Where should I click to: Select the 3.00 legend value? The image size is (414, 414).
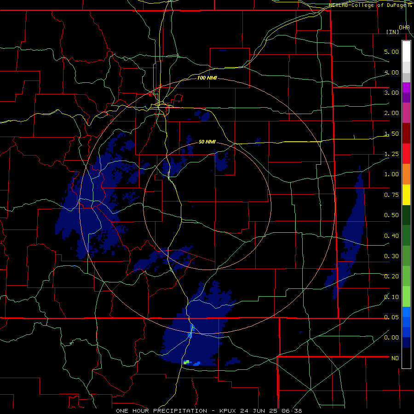391,92
